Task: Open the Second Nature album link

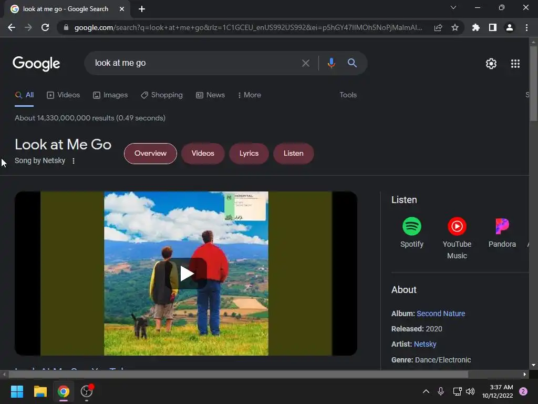Action: [x=441, y=314]
